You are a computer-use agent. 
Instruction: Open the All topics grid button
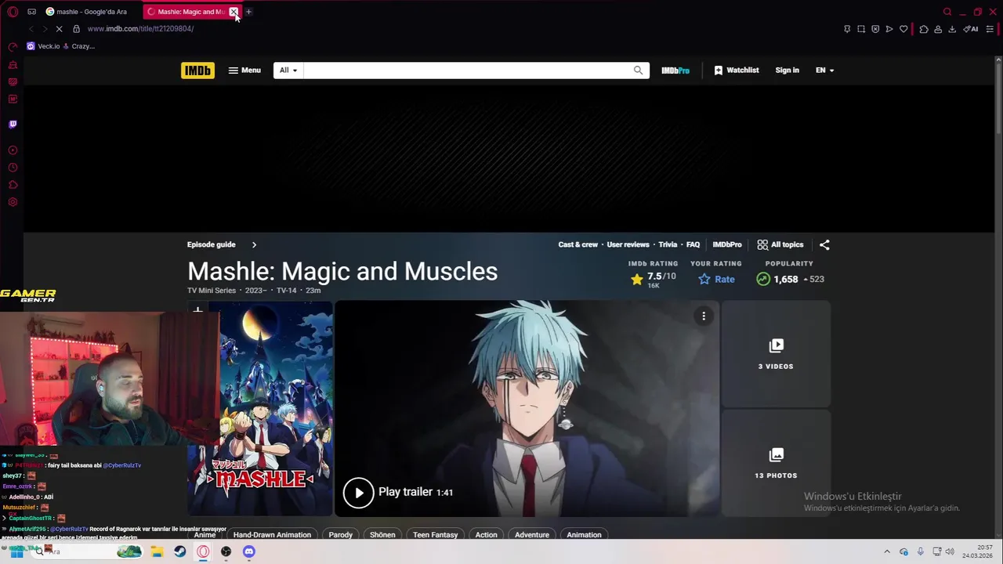[x=780, y=244]
